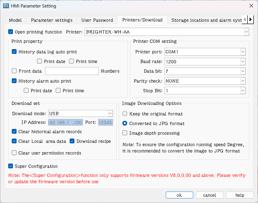Enable Image depth processing option
This screenshot has width=258, height=203.
125,133
